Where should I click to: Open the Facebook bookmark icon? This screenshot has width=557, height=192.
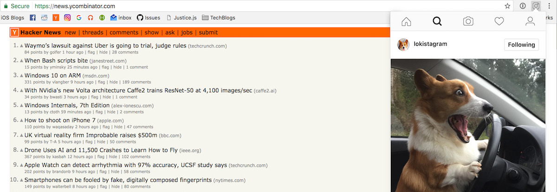[32, 18]
